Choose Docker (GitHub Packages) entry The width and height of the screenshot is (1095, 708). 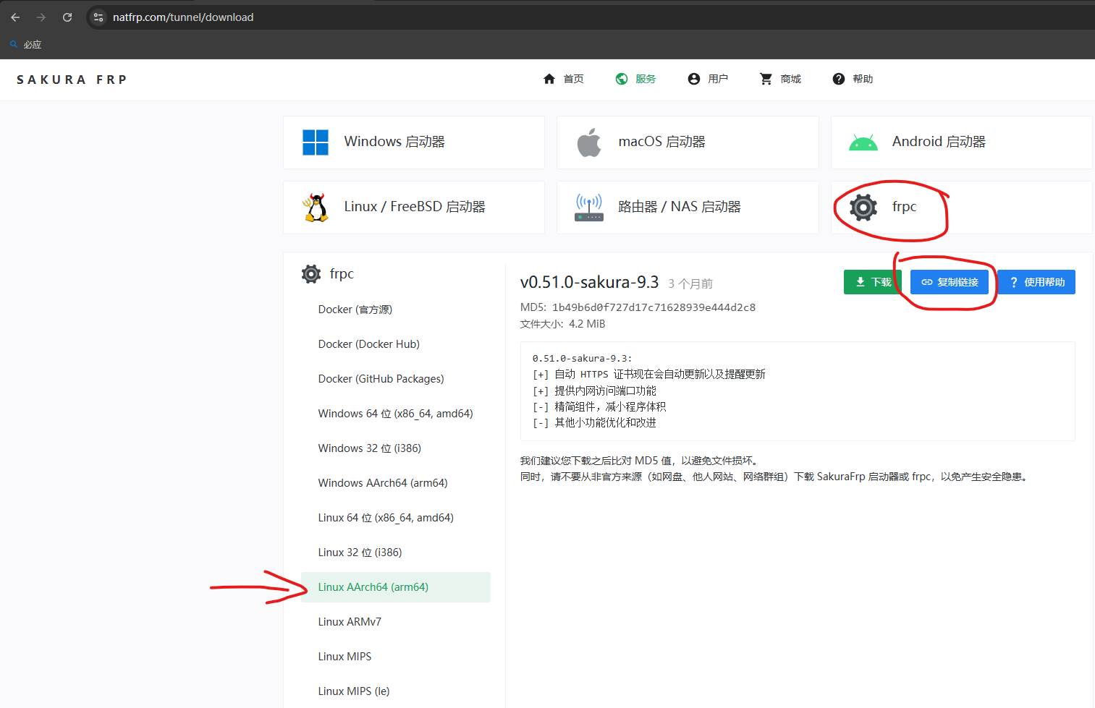(396, 379)
